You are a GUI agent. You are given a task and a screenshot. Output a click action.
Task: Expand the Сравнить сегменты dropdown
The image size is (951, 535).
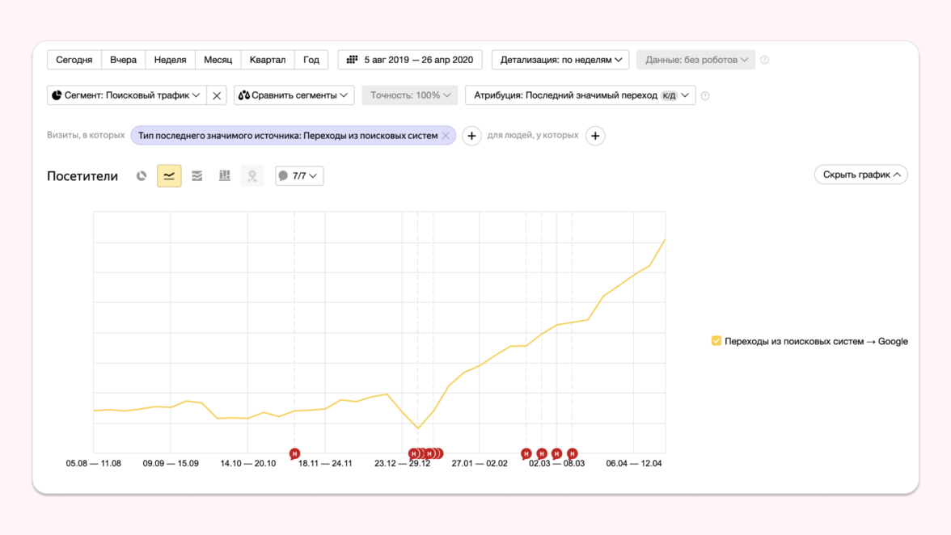point(294,95)
